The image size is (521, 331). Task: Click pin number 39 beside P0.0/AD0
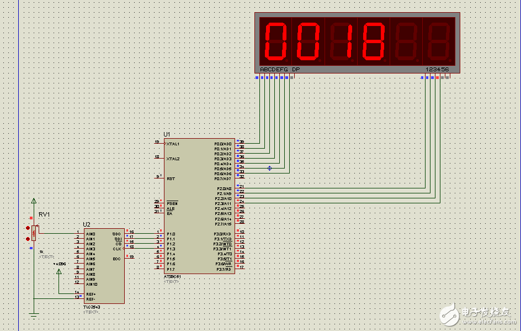point(242,141)
